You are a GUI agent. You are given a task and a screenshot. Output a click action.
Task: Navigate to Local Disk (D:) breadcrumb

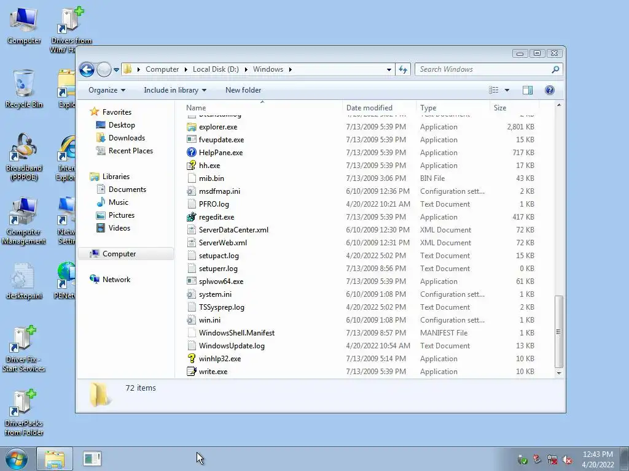(216, 69)
